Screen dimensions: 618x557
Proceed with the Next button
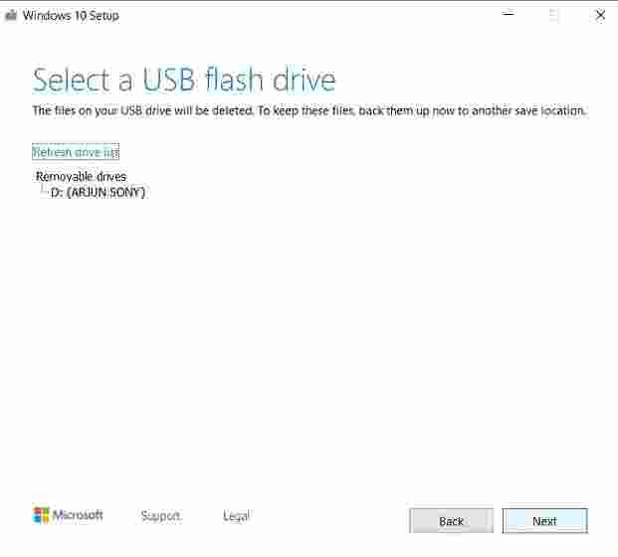click(x=544, y=521)
